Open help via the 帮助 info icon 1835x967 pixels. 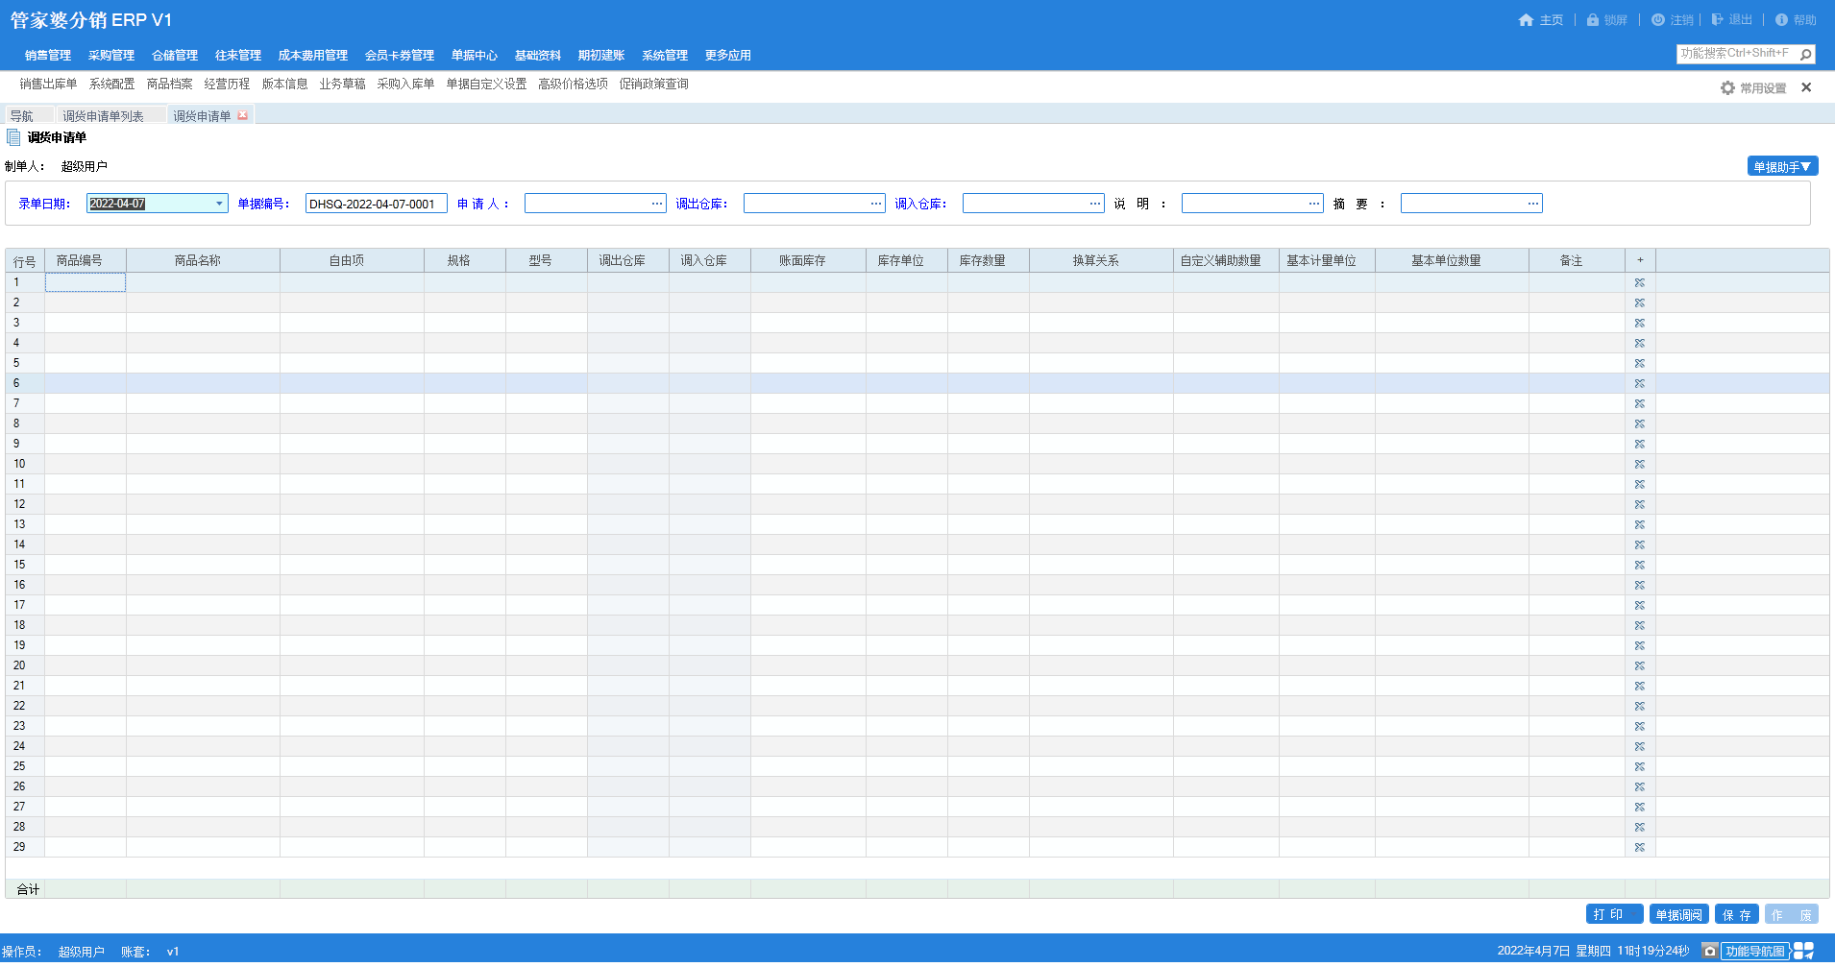click(1781, 20)
